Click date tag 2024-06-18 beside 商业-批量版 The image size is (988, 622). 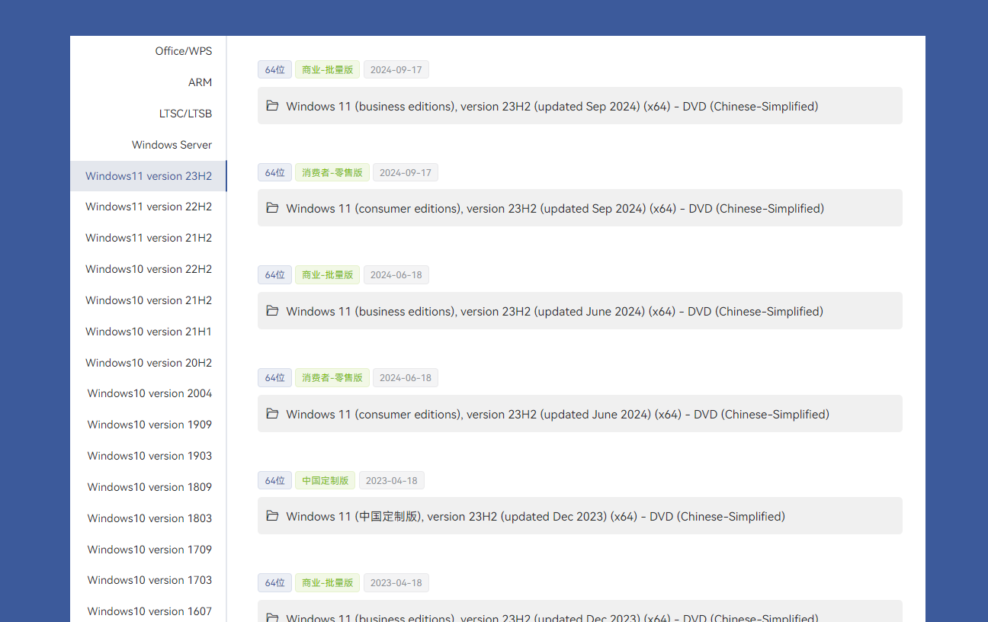pyautogui.click(x=396, y=275)
